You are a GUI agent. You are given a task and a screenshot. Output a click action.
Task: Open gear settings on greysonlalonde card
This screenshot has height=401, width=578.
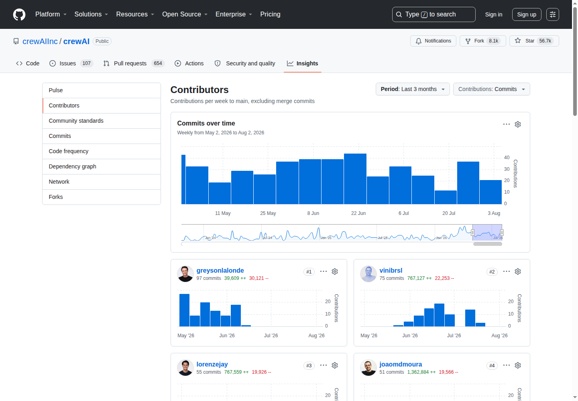[x=335, y=271]
